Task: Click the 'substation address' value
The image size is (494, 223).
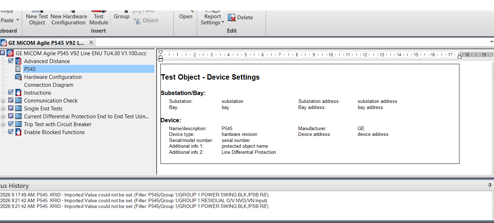Action: click(377, 101)
